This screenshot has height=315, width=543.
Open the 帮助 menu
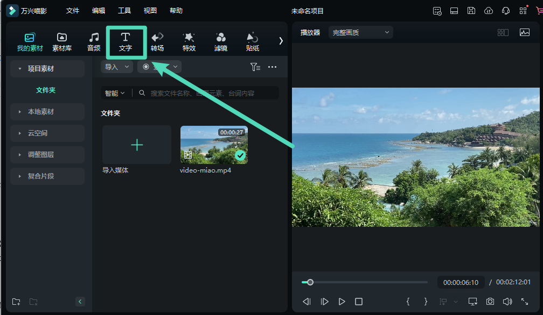(176, 11)
